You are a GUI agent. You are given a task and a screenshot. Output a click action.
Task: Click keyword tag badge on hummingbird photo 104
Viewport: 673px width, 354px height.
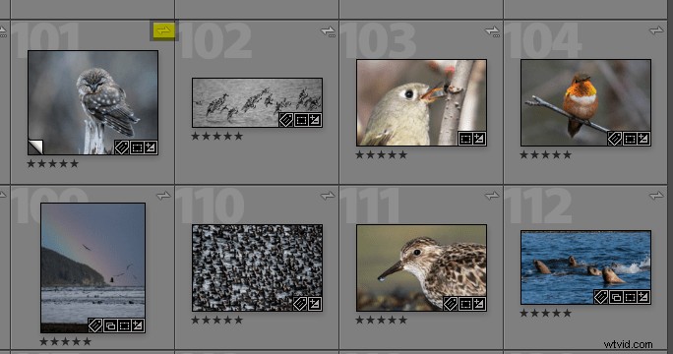tap(615, 139)
